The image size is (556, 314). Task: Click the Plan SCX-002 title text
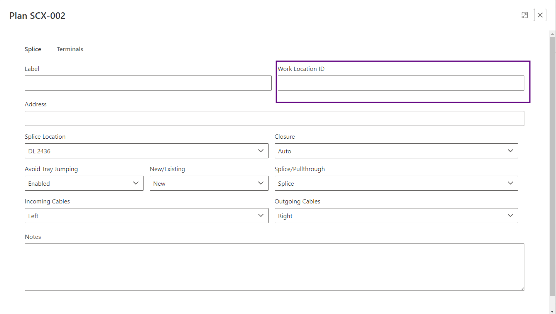37,16
